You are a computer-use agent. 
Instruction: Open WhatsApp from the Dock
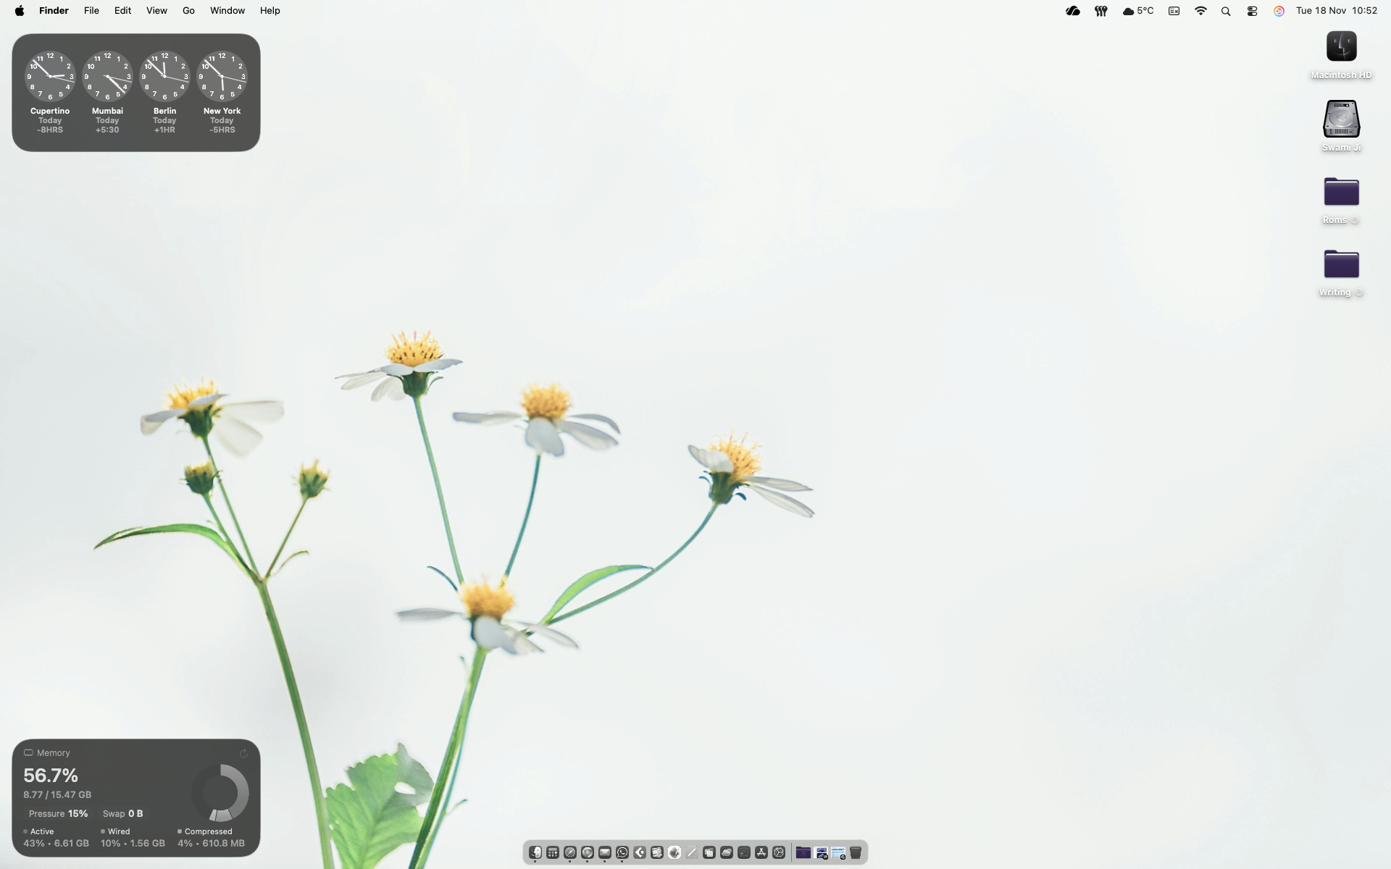pyautogui.click(x=622, y=852)
